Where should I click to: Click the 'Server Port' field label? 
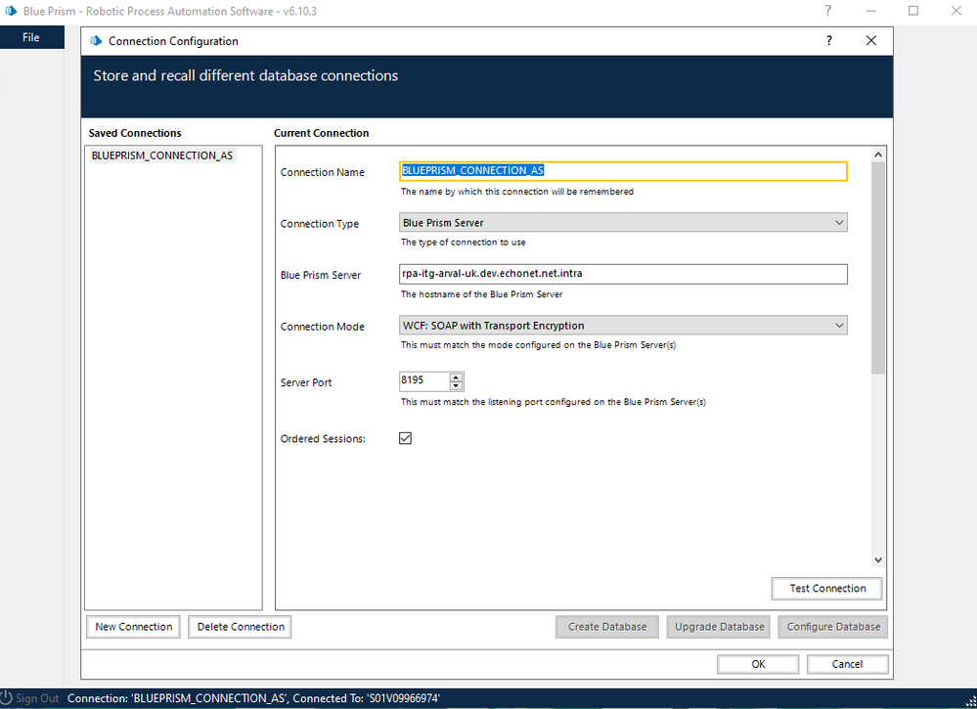click(306, 382)
